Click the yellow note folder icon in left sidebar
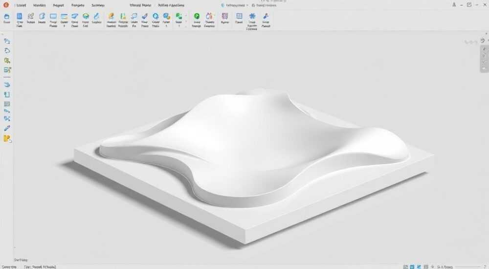Viewport: 489px width, 269px height. tap(7, 138)
